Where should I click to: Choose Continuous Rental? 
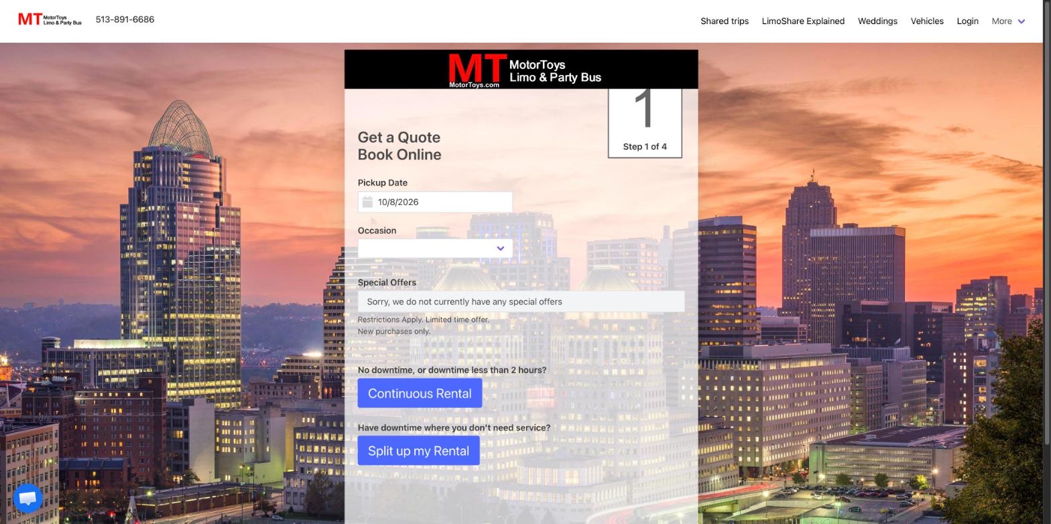click(420, 393)
